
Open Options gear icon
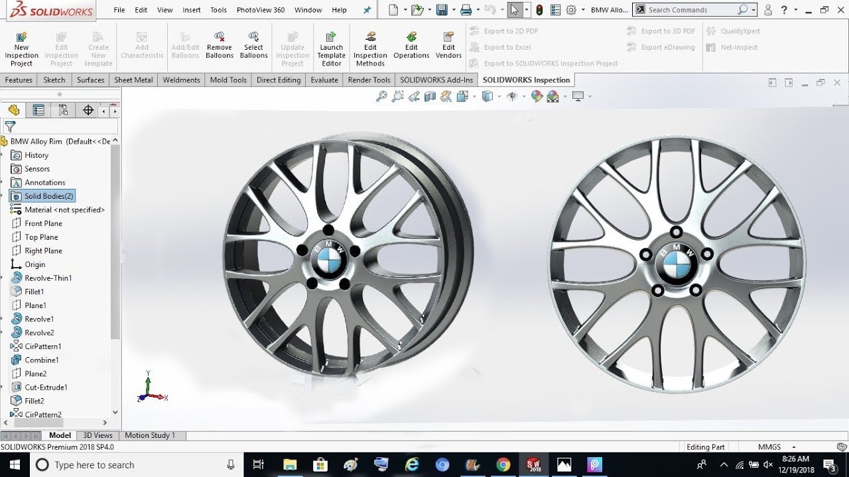571,10
